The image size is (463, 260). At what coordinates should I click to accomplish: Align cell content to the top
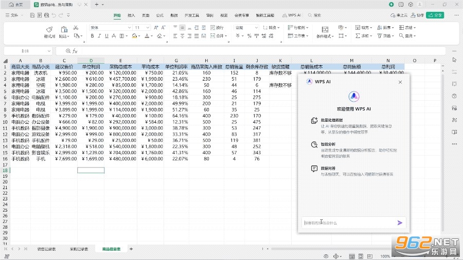click(x=175, y=27)
